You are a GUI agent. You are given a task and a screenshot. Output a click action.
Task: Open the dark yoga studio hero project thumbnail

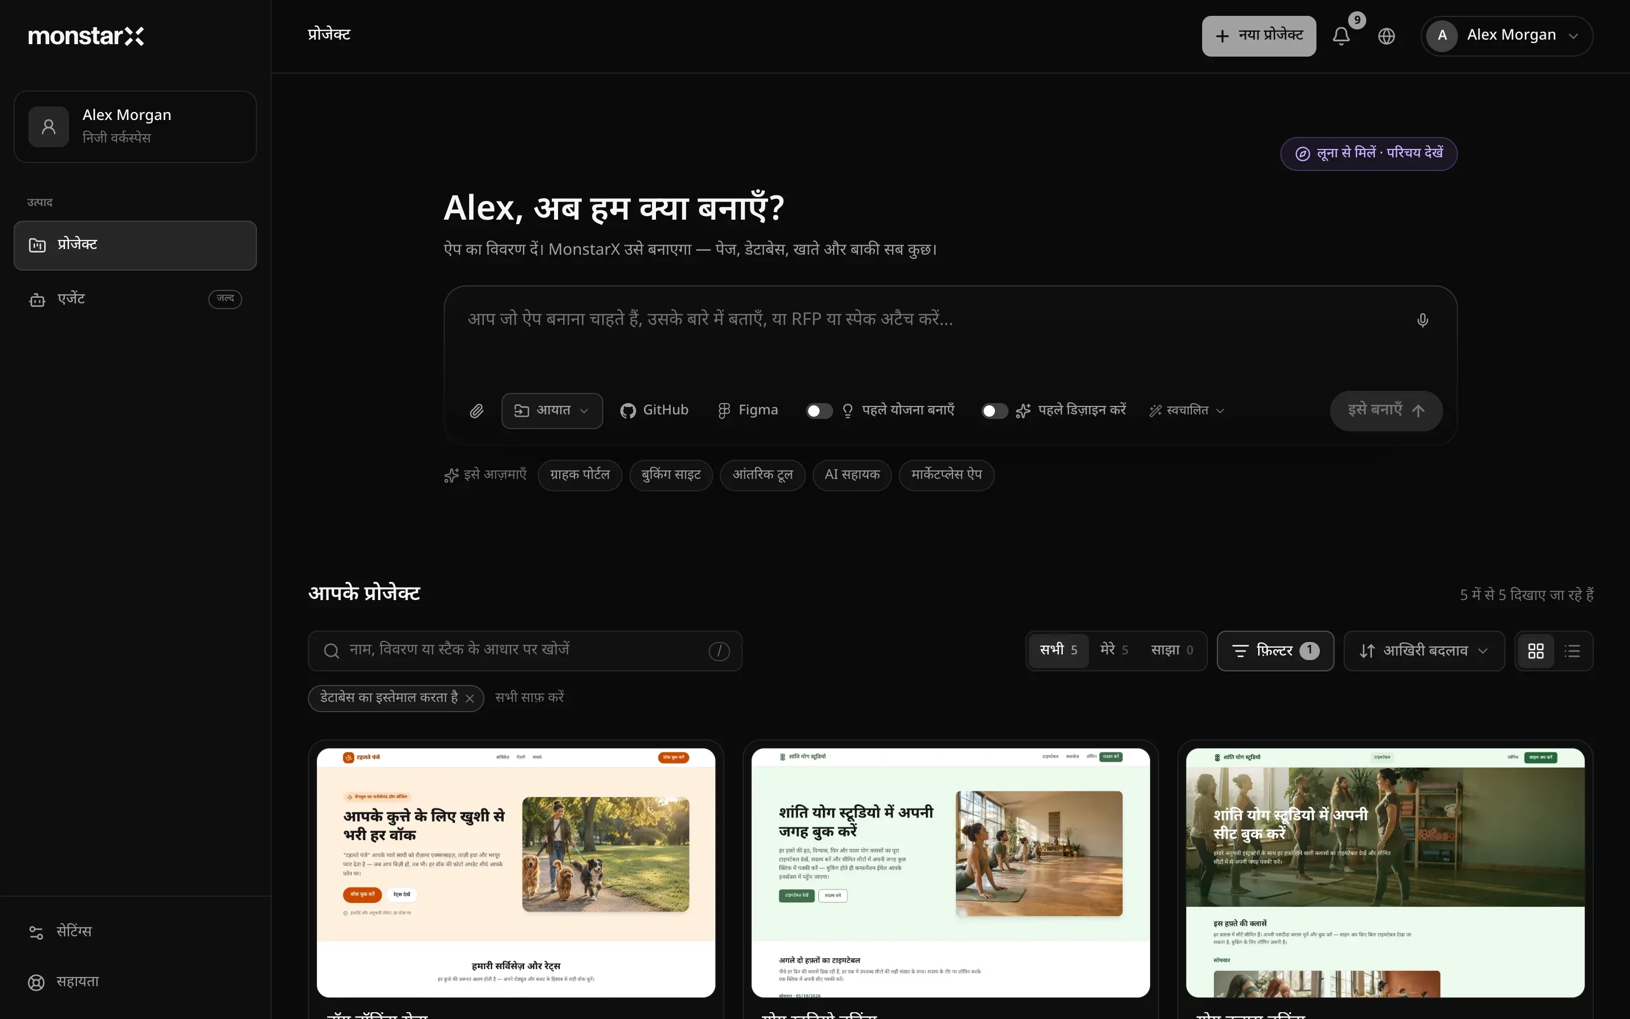(x=1385, y=873)
